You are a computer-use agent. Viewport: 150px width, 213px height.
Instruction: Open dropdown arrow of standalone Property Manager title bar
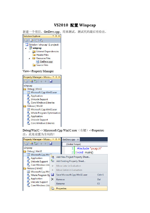(53, 77)
